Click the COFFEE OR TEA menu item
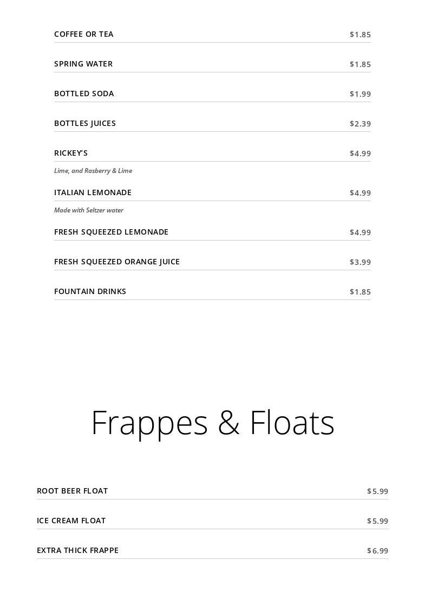This screenshot has height=593, width=425. click(x=84, y=34)
